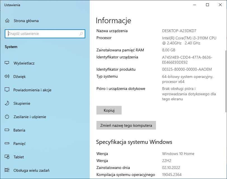This screenshot has height=179, width=227.
Task: Minimize the Ustawienia window
Action: pos(195,5)
